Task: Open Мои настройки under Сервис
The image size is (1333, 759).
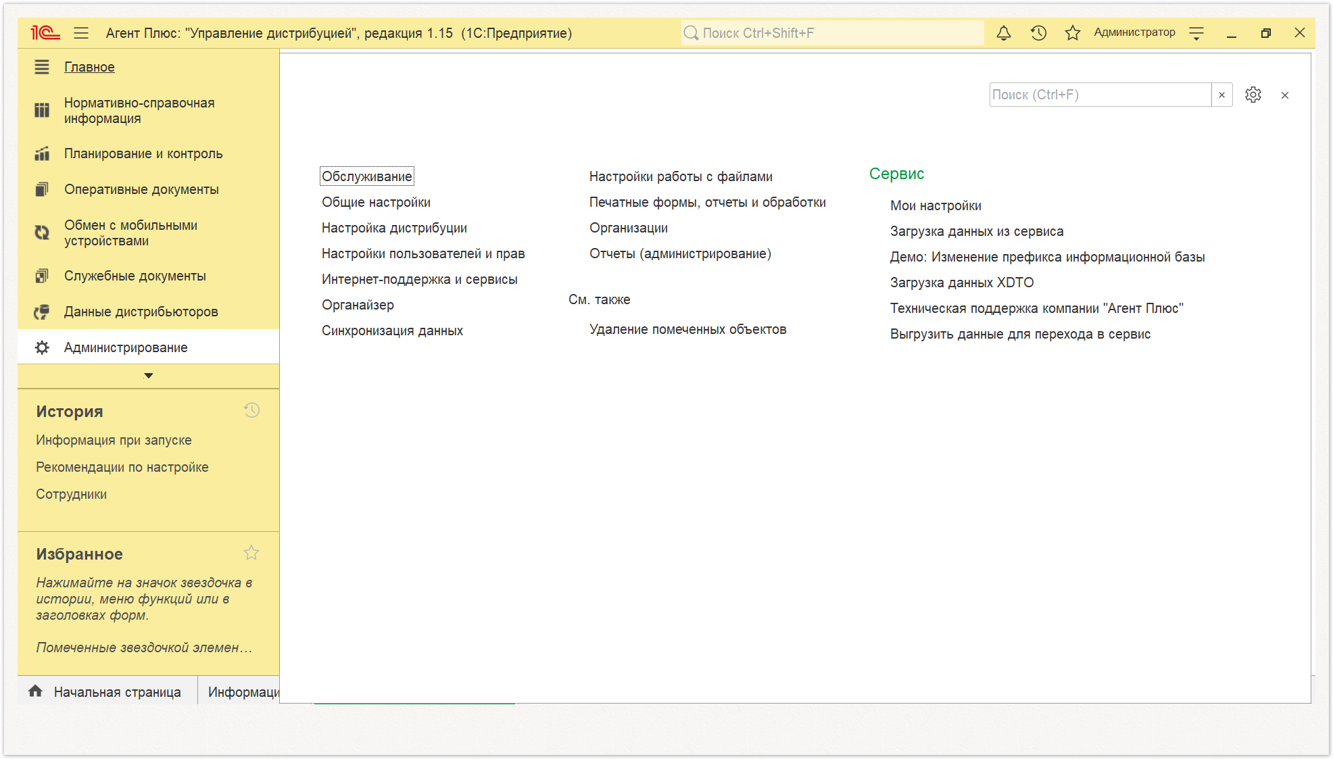Action: (936, 205)
